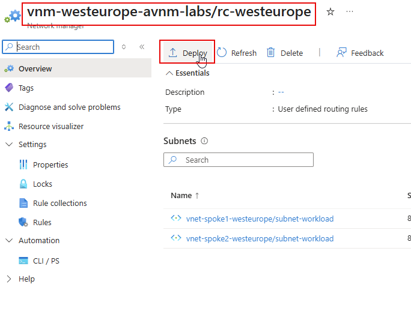Click the vnet-spoke2 subnet icon
Viewport: 411px width, 317px height.
pyautogui.click(x=176, y=238)
